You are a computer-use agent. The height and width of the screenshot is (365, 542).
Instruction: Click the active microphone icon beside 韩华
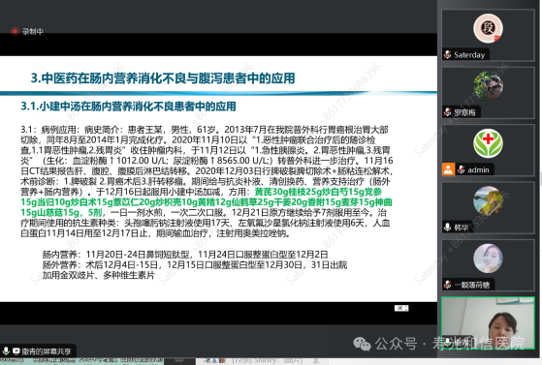[x=448, y=227]
